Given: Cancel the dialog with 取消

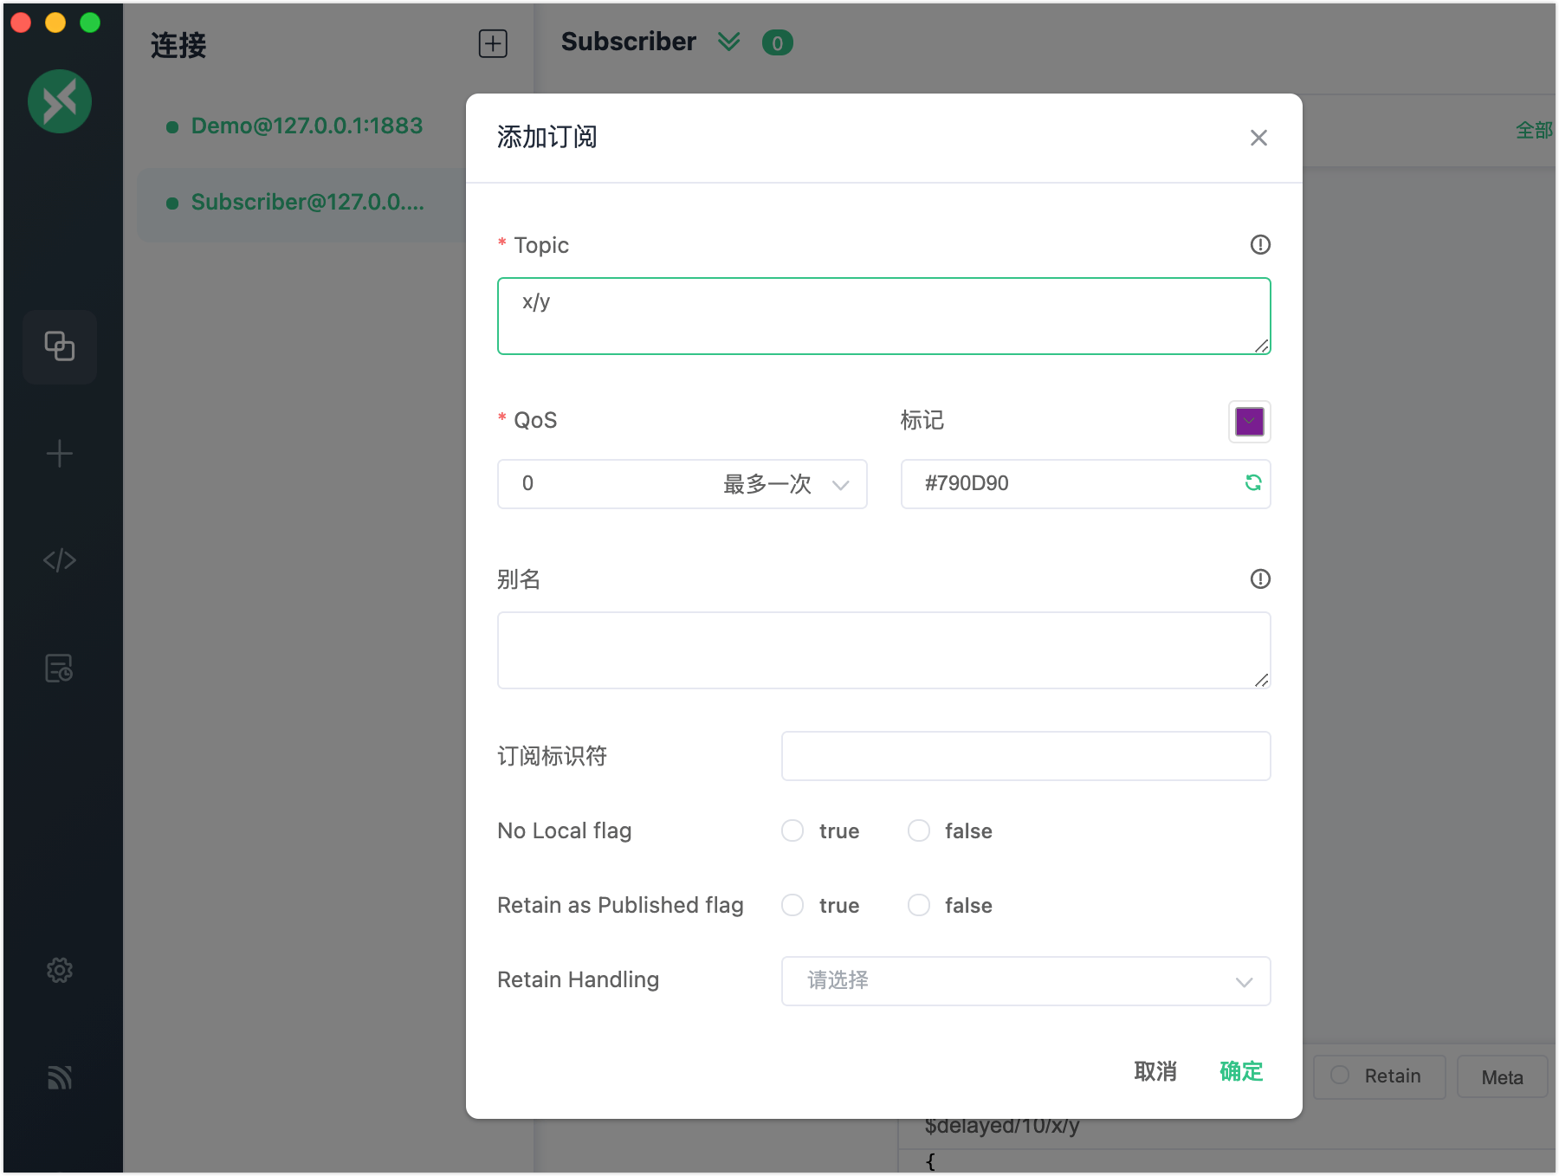Looking at the screenshot, I should click(x=1155, y=1072).
